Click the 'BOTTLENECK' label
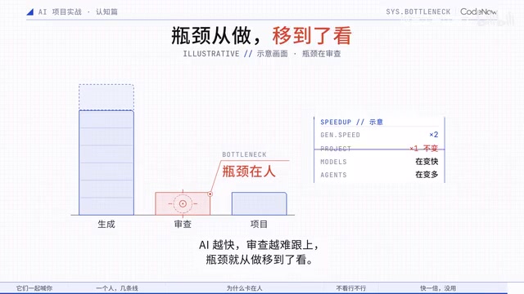524x294 pixels. [x=244, y=154]
